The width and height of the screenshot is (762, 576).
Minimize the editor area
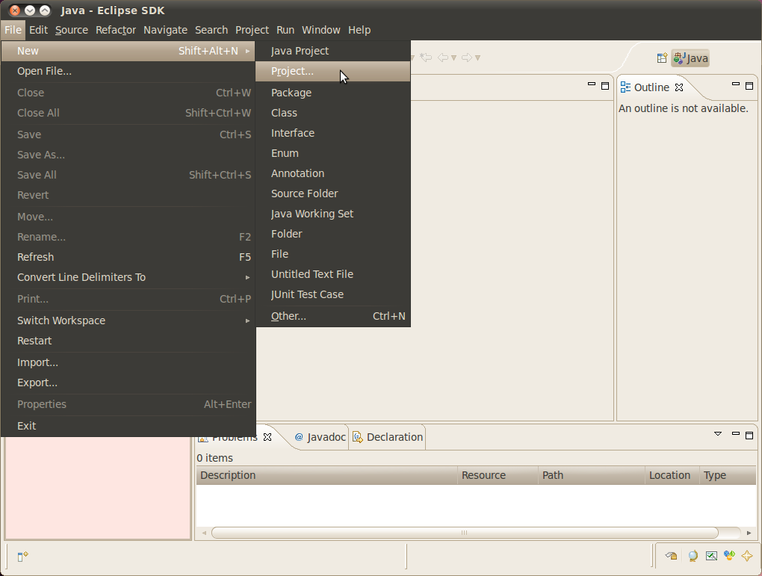click(x=592, y=84)
